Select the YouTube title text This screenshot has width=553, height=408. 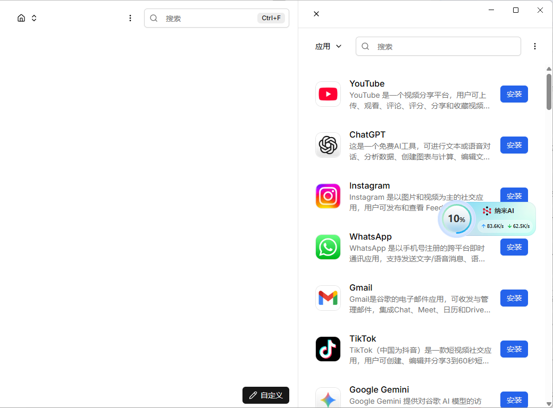coord(367,83)
